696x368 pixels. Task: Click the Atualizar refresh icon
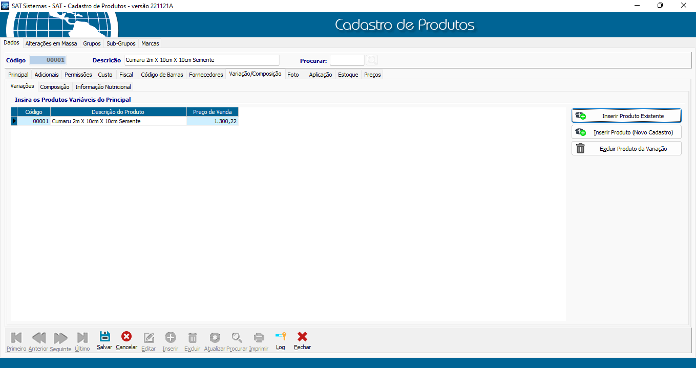pos(215,337)
